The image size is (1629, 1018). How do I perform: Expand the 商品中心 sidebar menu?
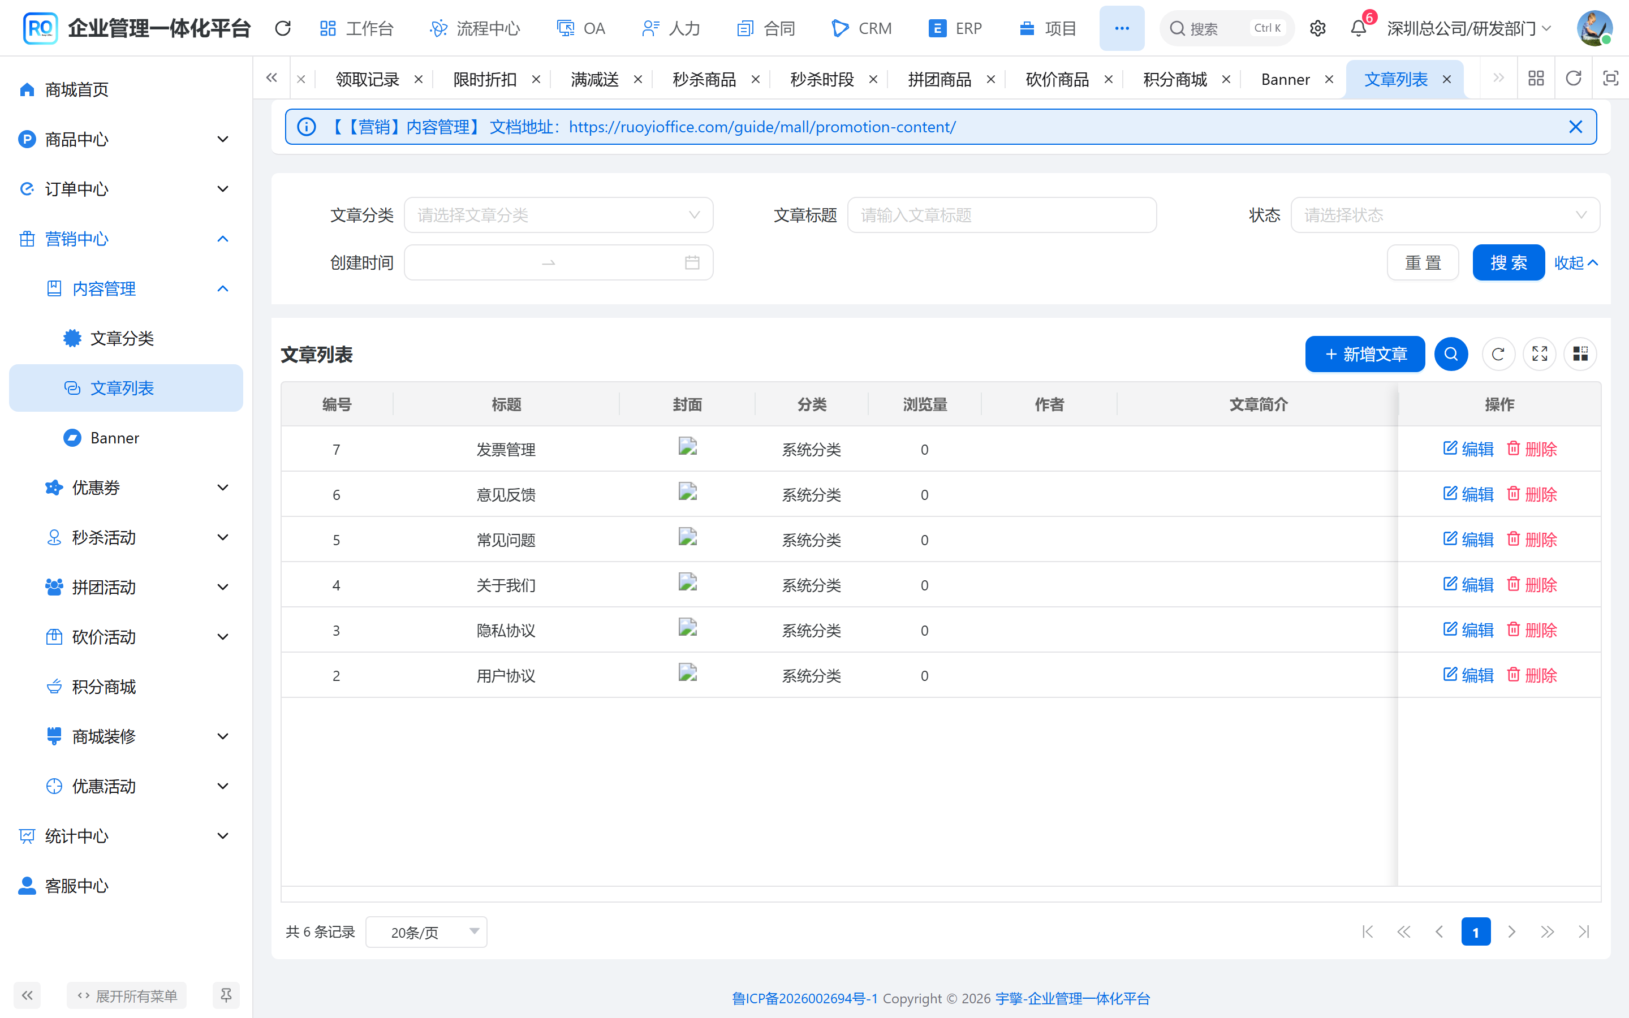point(126,139)
